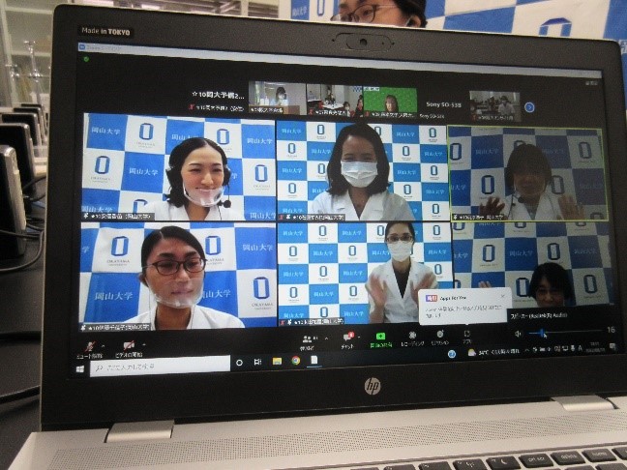
Task: Open Google Chrome from taskbar
Action: pos(296,361)
